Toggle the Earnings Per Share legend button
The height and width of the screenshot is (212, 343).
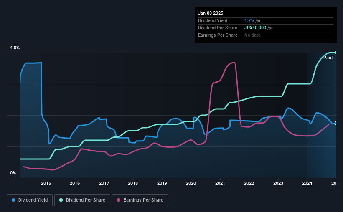(x=140, y=200)
